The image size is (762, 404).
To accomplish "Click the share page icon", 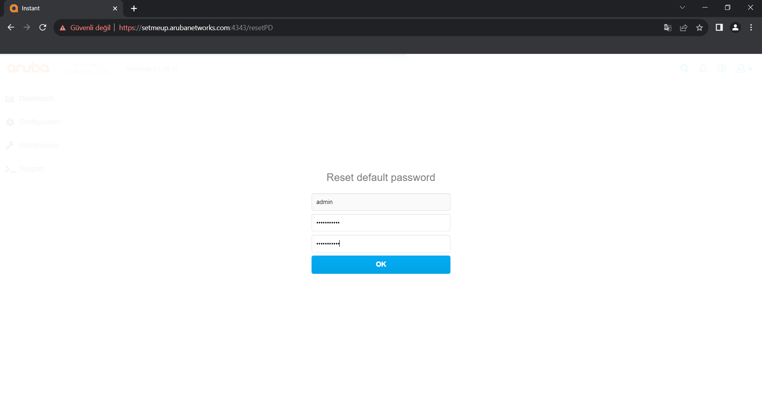I will pos(683,27).
